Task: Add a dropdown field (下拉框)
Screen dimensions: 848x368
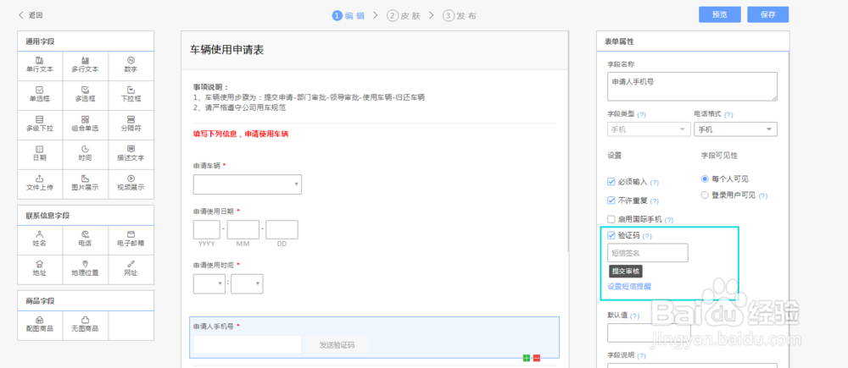Action: coord(131,95)
